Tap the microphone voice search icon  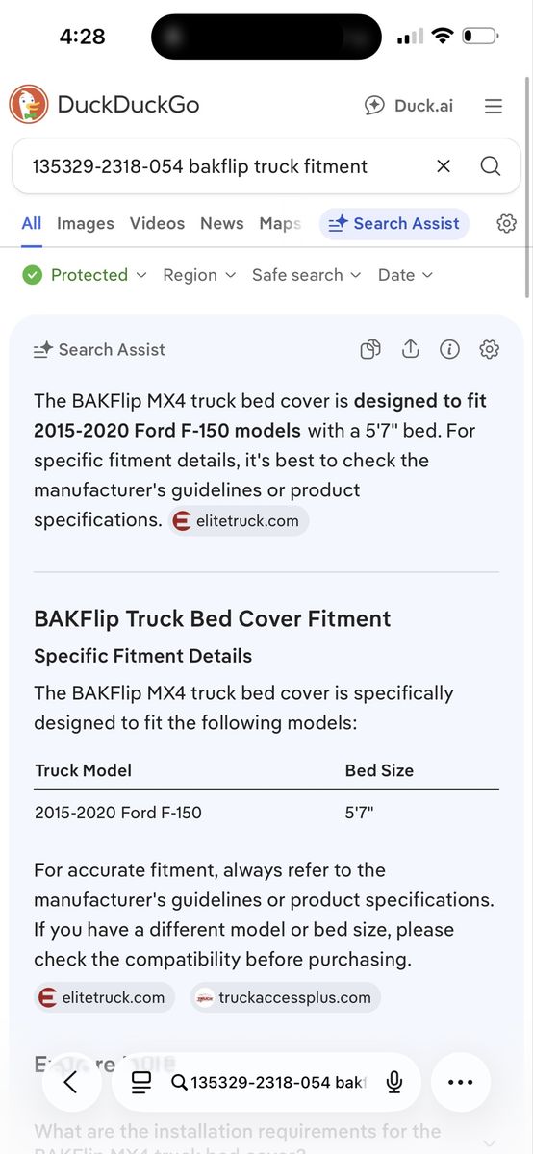coord(393,1082)
